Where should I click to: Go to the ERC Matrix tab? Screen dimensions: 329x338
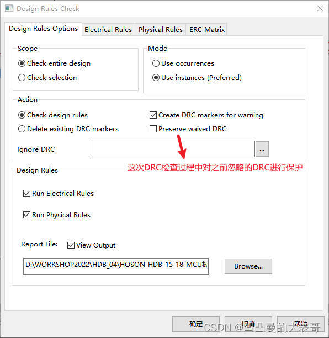pyautogui.click(x=207, y=30)
